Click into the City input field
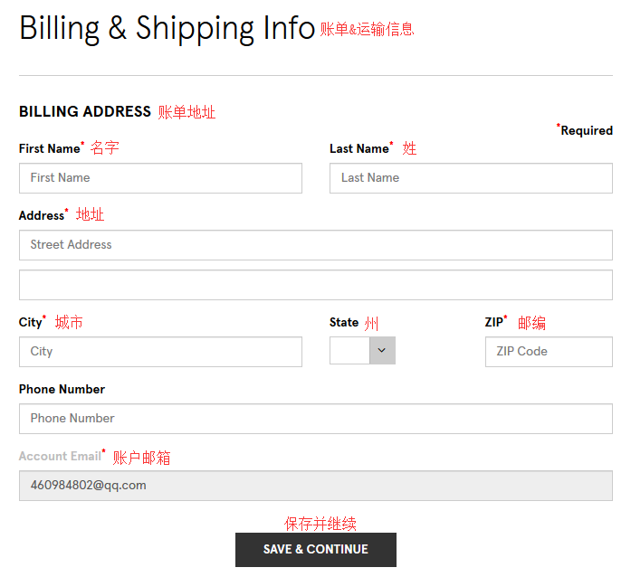Viewport: 631px width, 577px height. click(x=160, y=352)
